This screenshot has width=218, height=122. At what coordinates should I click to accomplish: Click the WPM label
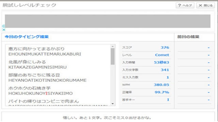pyautogui.click(x=126, y=85)
